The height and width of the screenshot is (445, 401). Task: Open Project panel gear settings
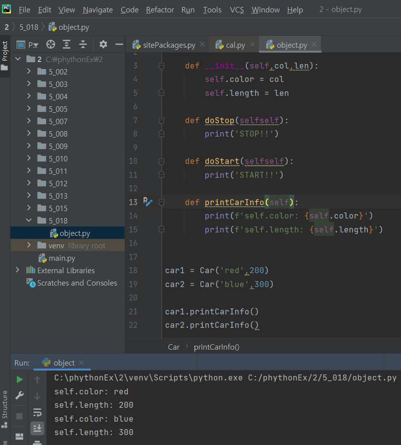103,44
